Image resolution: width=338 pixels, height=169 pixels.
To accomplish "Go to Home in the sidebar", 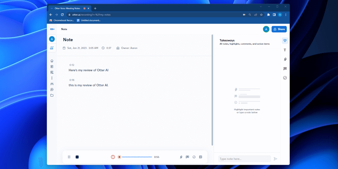I will [52, 61].
